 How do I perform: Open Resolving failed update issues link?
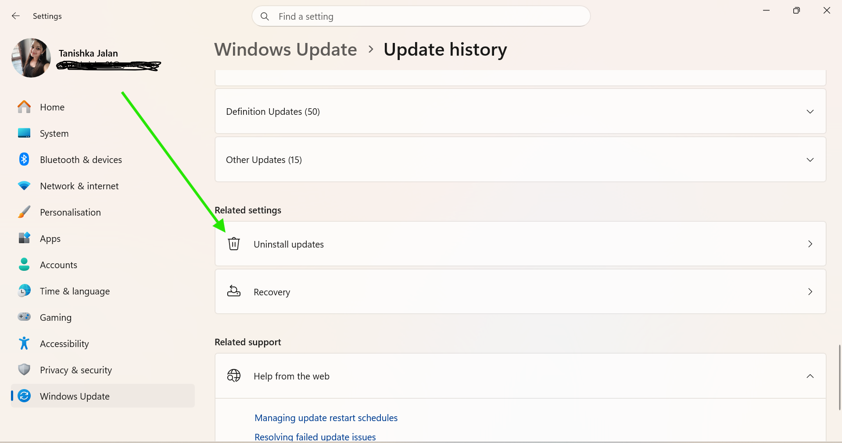pyautogui.click(x=315, y=437)
